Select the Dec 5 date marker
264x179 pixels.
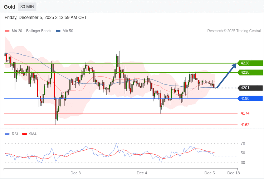point(209,173)
